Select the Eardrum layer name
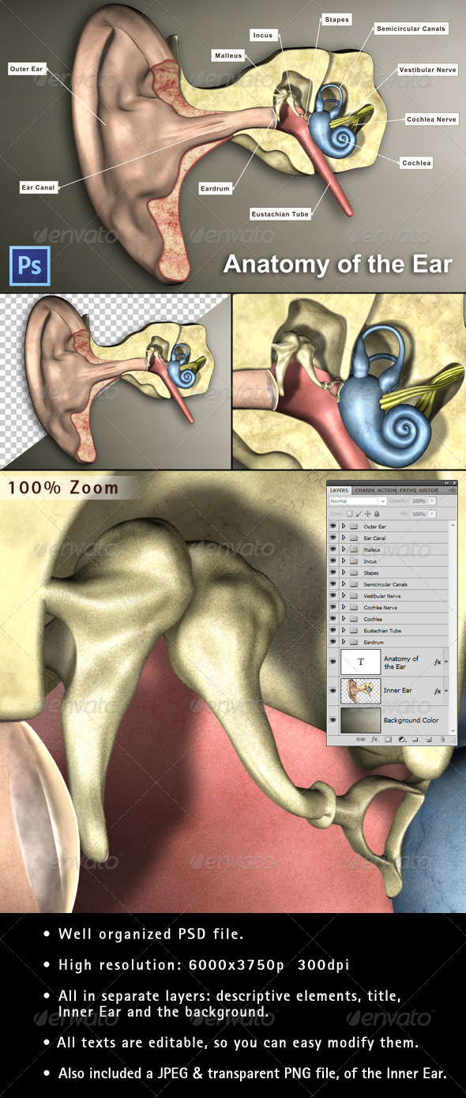466x1098 pixels. pyautogui.click(x=374, y=642)
